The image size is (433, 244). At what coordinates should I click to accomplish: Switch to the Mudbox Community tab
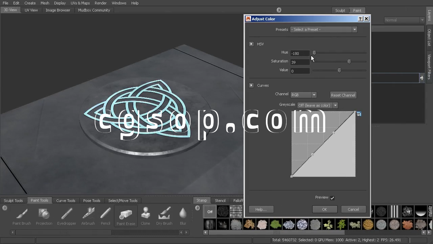pos(94,10)
